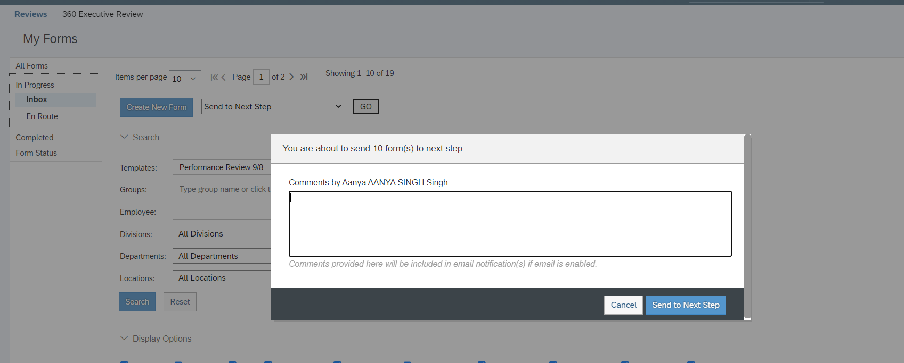904x363 pixels.
Task: Go to next page arrow
Action: 291,77
